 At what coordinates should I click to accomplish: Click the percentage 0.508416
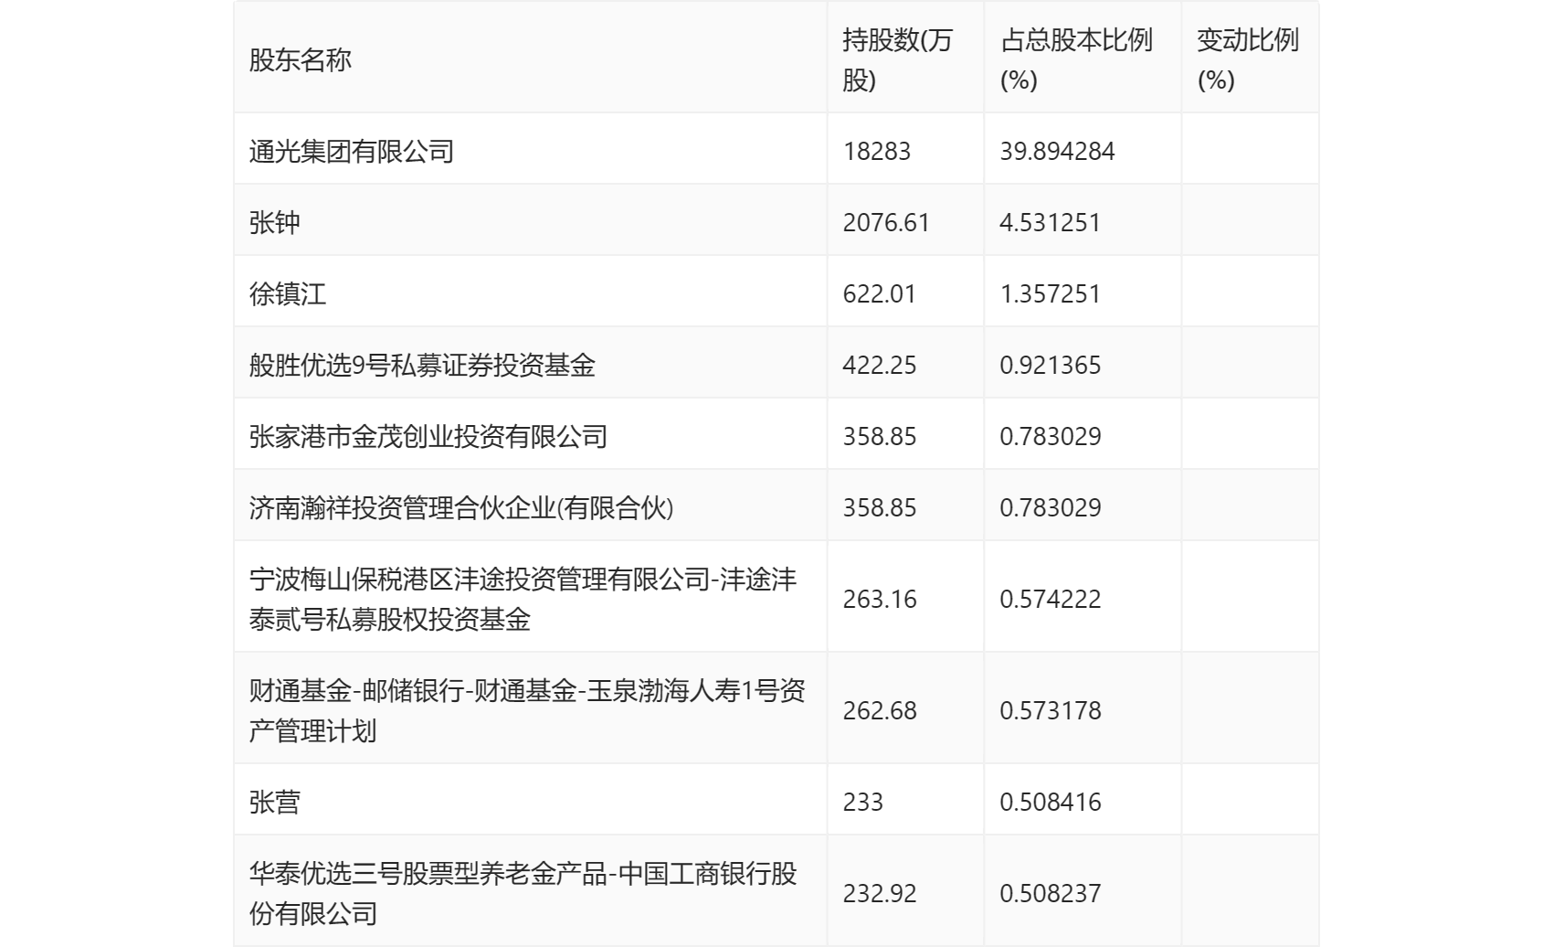[1051, 802]
